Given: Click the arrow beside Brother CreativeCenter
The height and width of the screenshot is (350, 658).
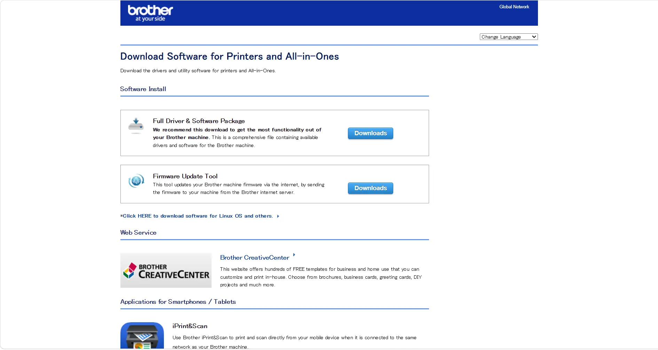Looking at the screenshot, I should coord(294,255).
